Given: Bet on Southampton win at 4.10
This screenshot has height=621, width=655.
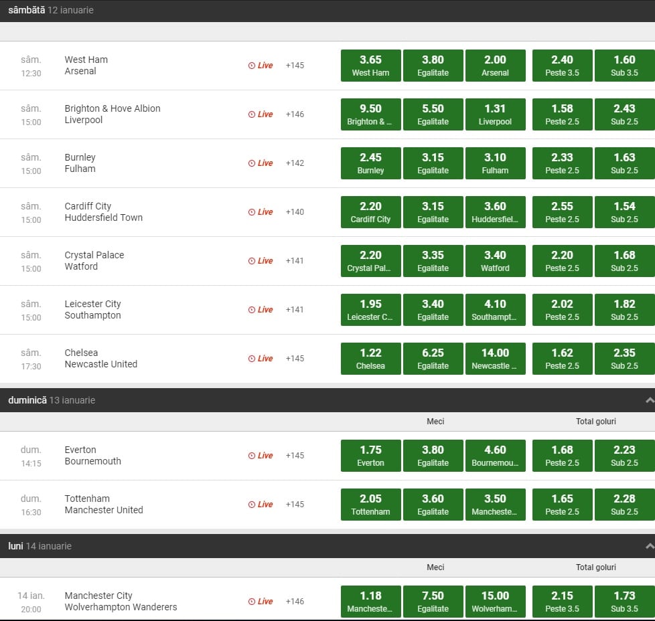Looking at the screenshot, I should point(496,310).
